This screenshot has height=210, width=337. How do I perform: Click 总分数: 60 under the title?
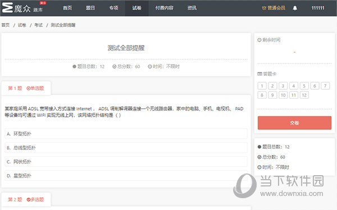coord(126,66)
